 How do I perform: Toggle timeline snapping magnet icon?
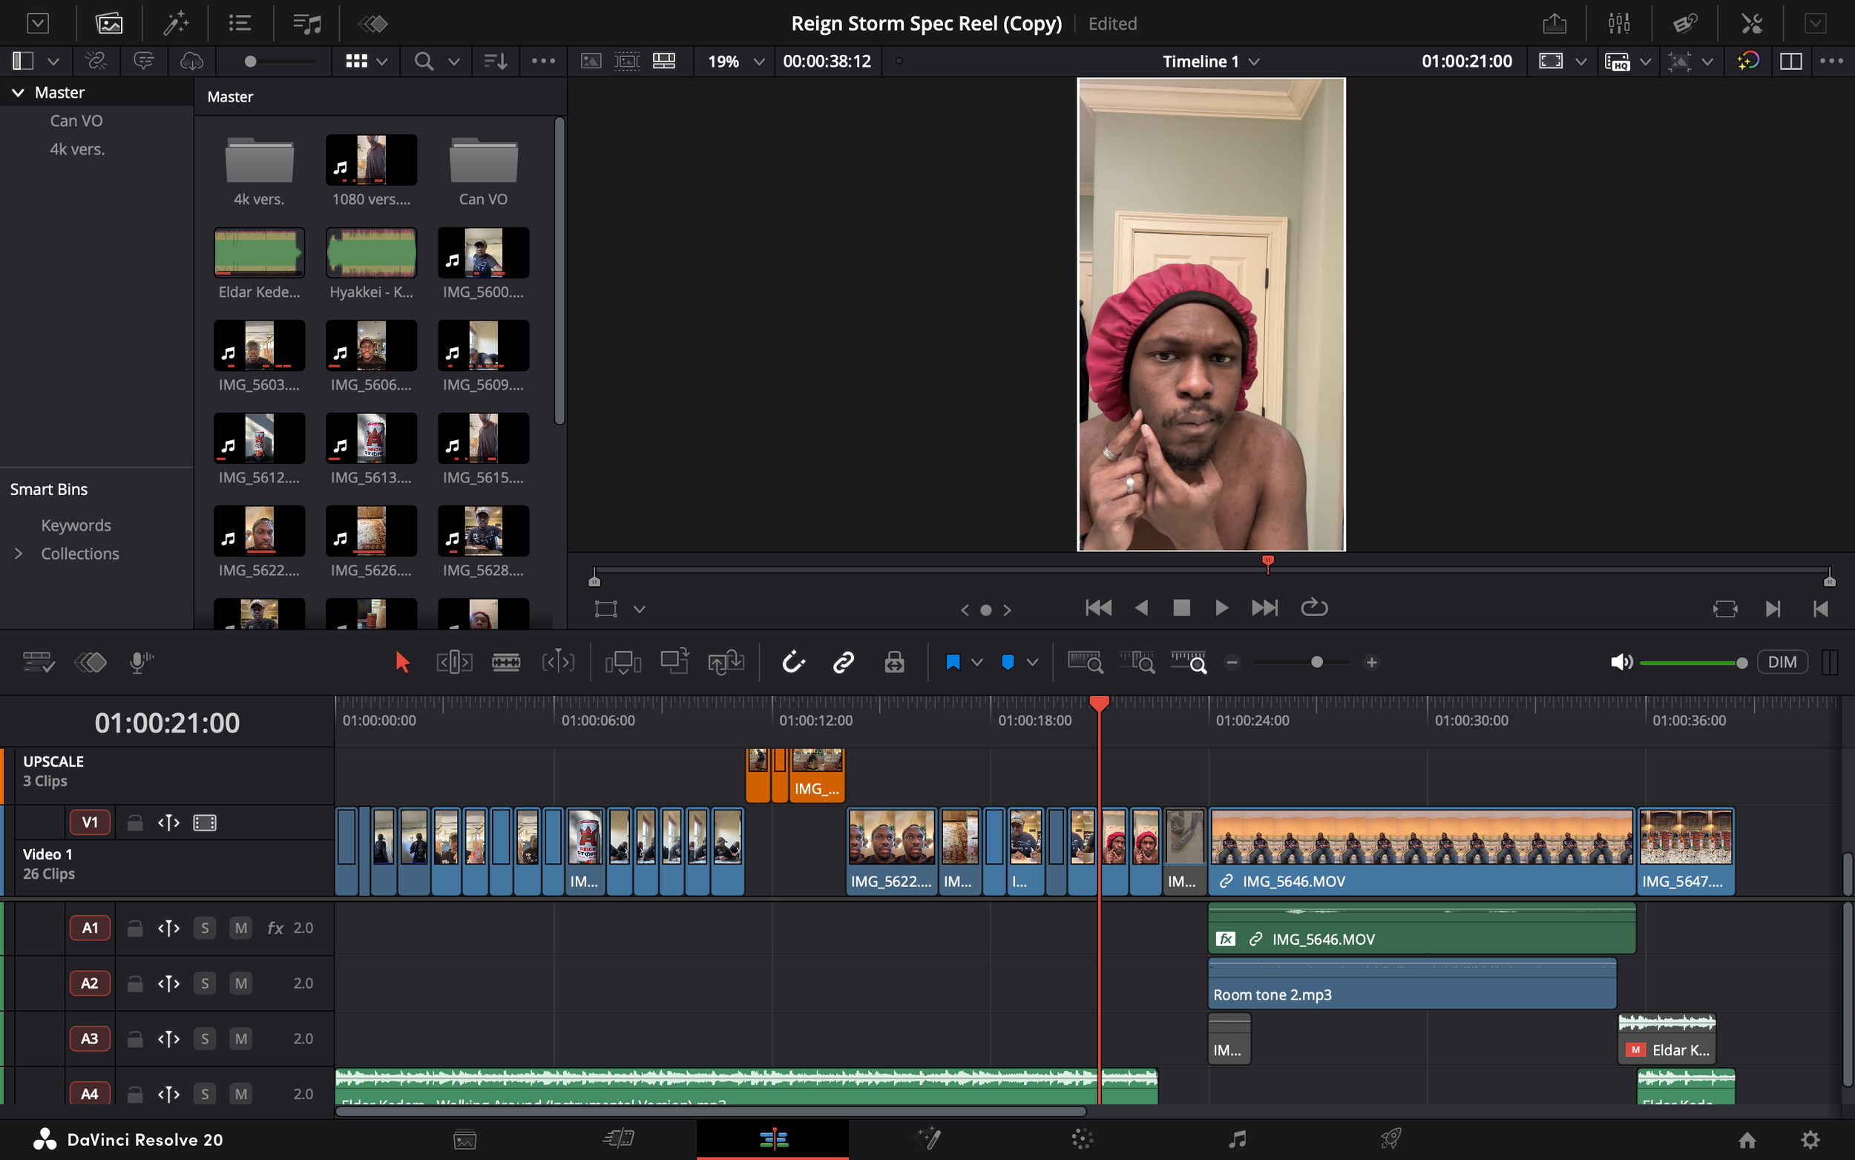click(793, 662)
